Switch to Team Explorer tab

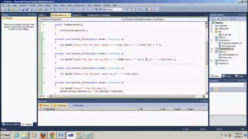point(227,76)
